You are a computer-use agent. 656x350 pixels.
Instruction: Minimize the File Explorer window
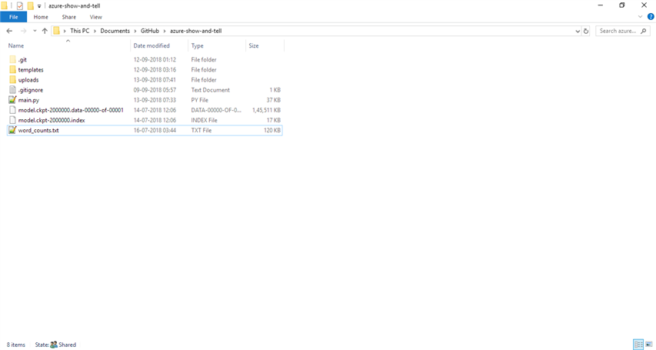pyautogui.click(x=601, y=5)
